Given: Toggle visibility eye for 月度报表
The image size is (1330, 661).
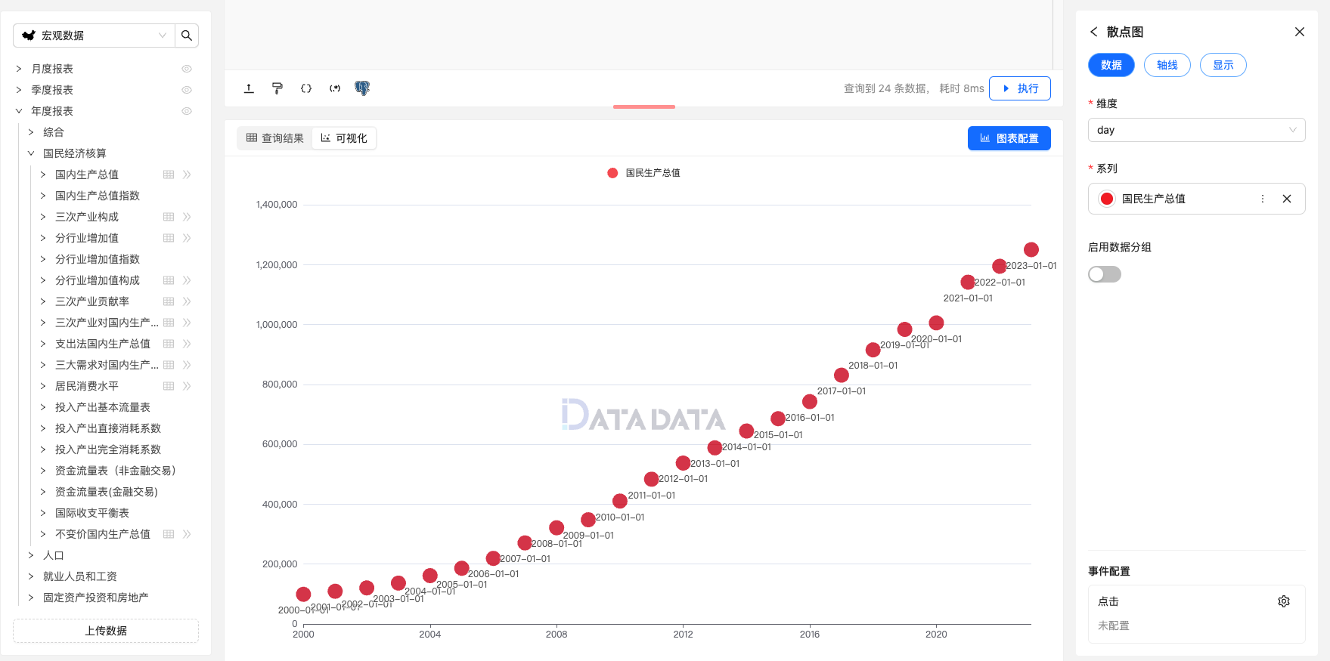Looking at the screenshot, I should [x=187, y=69].
